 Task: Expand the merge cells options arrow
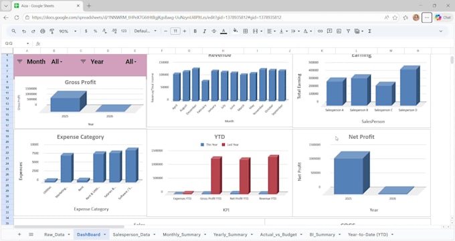(x=261, y=31)
